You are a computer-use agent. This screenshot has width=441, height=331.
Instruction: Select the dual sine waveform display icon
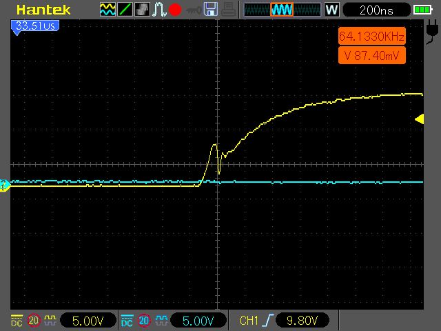pos(107,9)
